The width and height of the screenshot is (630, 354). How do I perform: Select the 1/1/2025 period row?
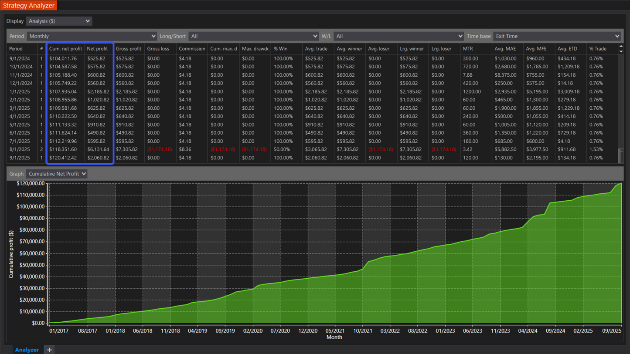(x=20, y=92)
